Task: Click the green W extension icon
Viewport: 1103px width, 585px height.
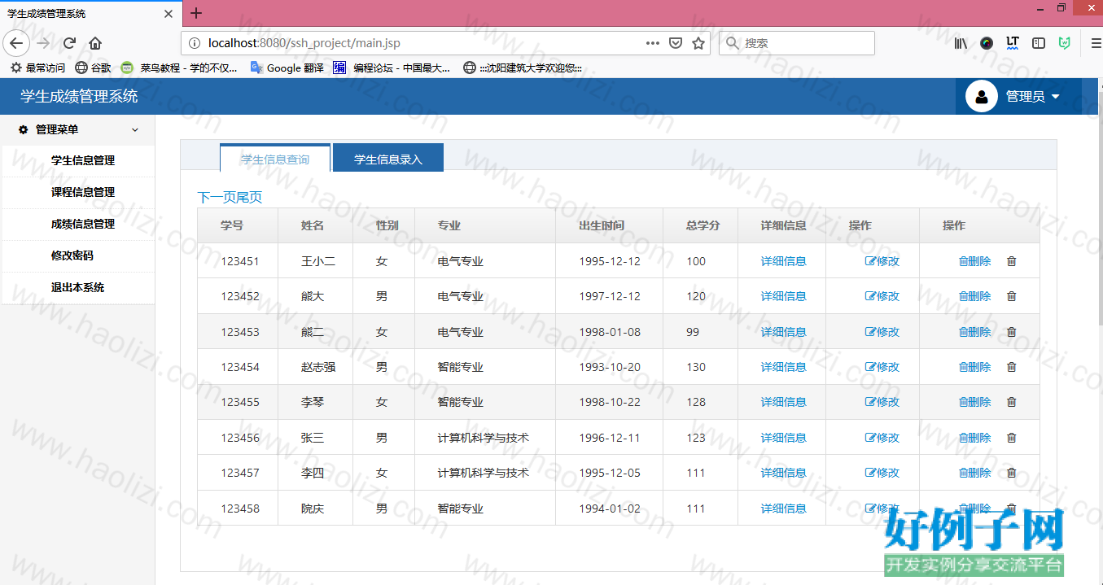Action: click(1064, 43)
